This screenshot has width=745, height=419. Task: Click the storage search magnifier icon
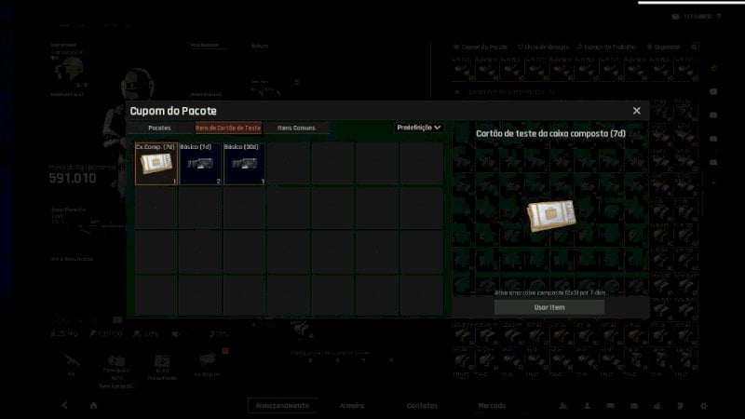[694, 47]
